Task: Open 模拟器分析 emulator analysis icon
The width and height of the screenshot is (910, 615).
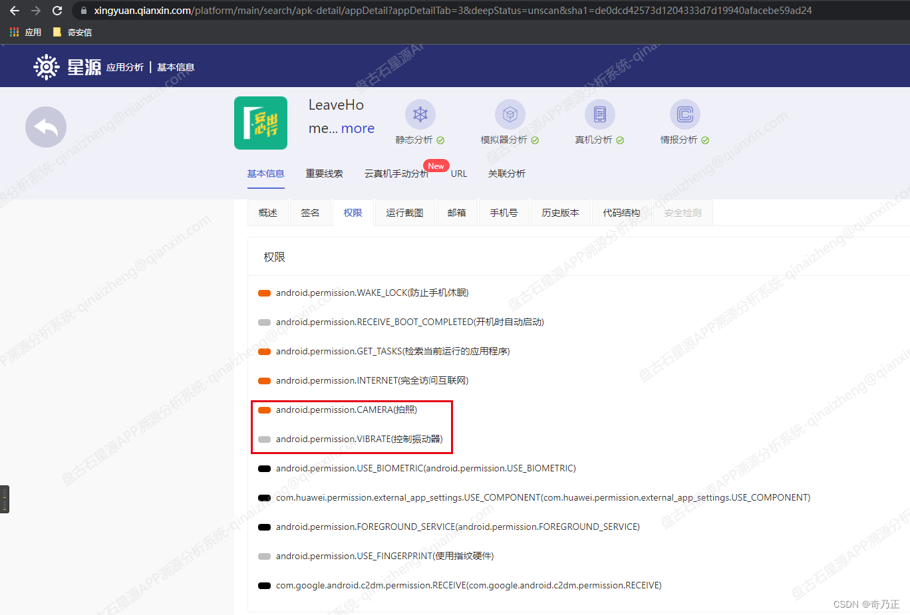Action: 510,114
